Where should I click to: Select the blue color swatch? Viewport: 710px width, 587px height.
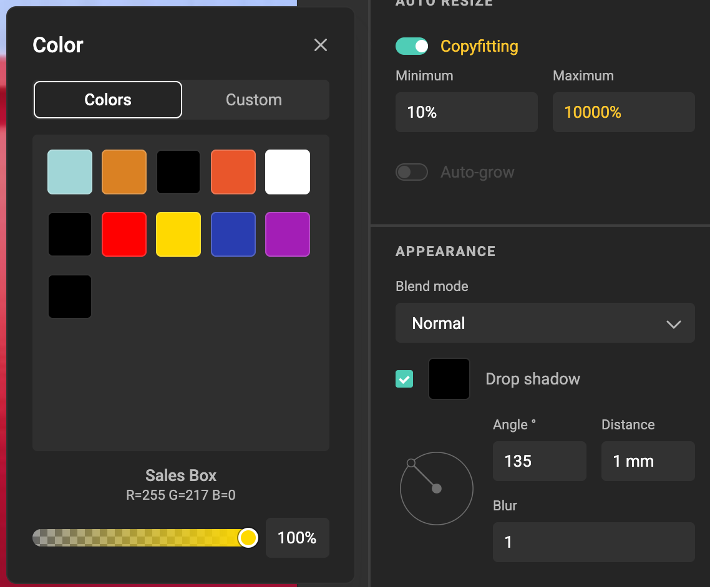[233, 234]
